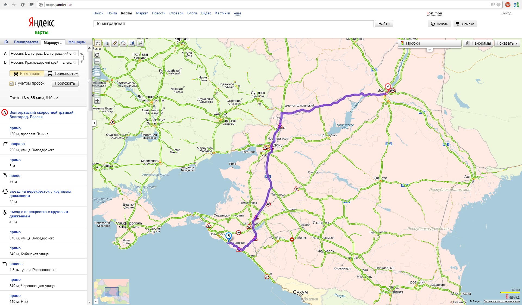
Task: Click the route builder tool icon
Action: click(123, 43)
